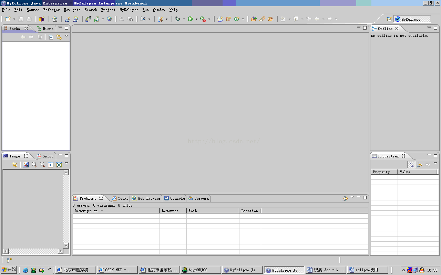Click the purple package cube toolbar icon
This screenshot has height=275, width=441.
pyautogui.click(x=42, y=19)
